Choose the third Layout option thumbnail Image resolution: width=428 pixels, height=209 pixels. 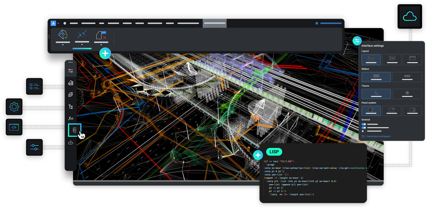coord(412,59)
